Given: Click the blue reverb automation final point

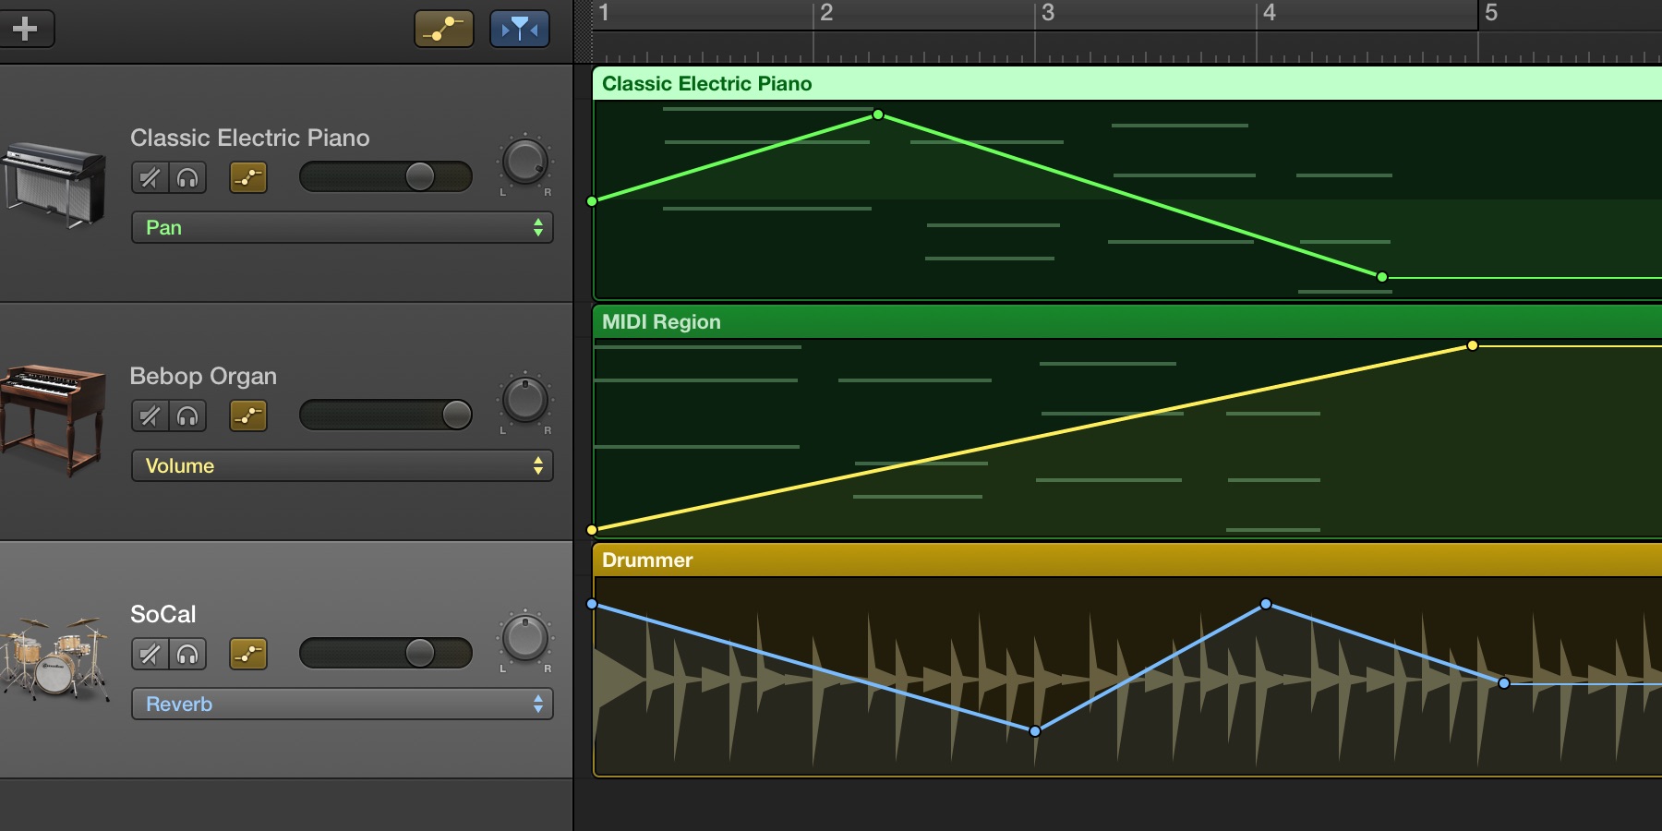Looking at the screenshot, I should click(1504, 683).
